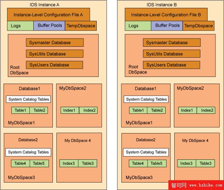Click the 'IDS Instance A' title
Image resolution: width=224 pixels, height=190 pixels.
point(44,5)
